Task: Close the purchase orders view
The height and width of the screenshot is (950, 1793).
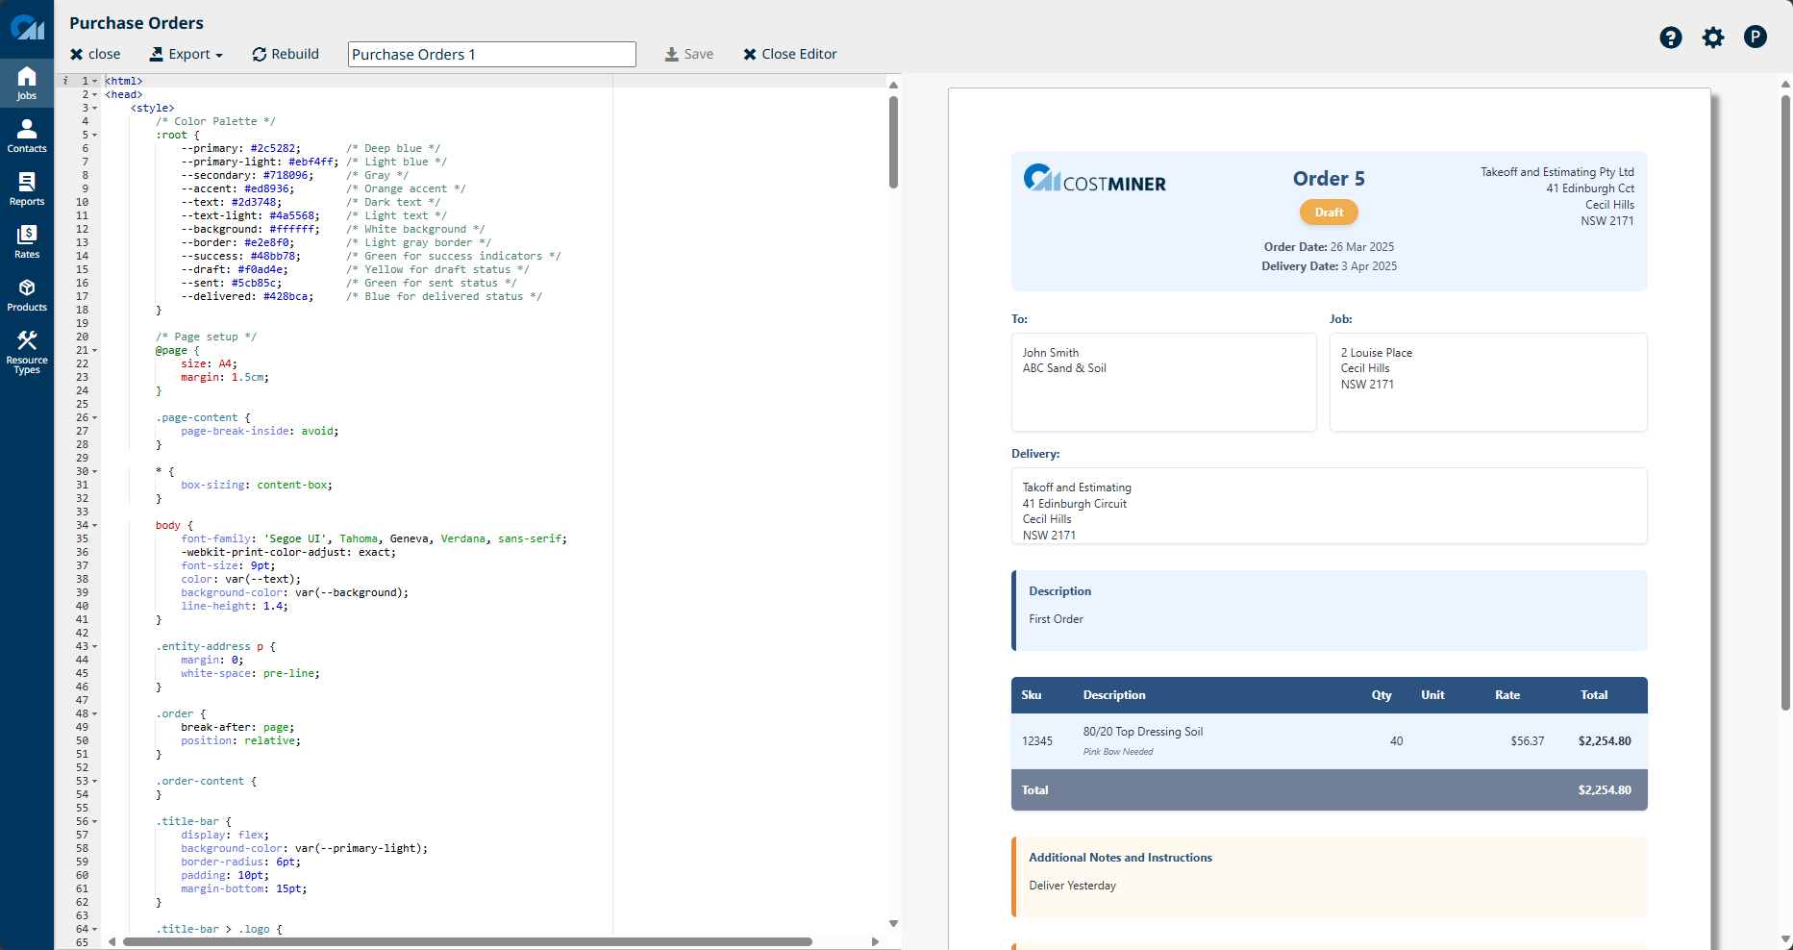Action: pyautogui.click(x=95, y=54)
